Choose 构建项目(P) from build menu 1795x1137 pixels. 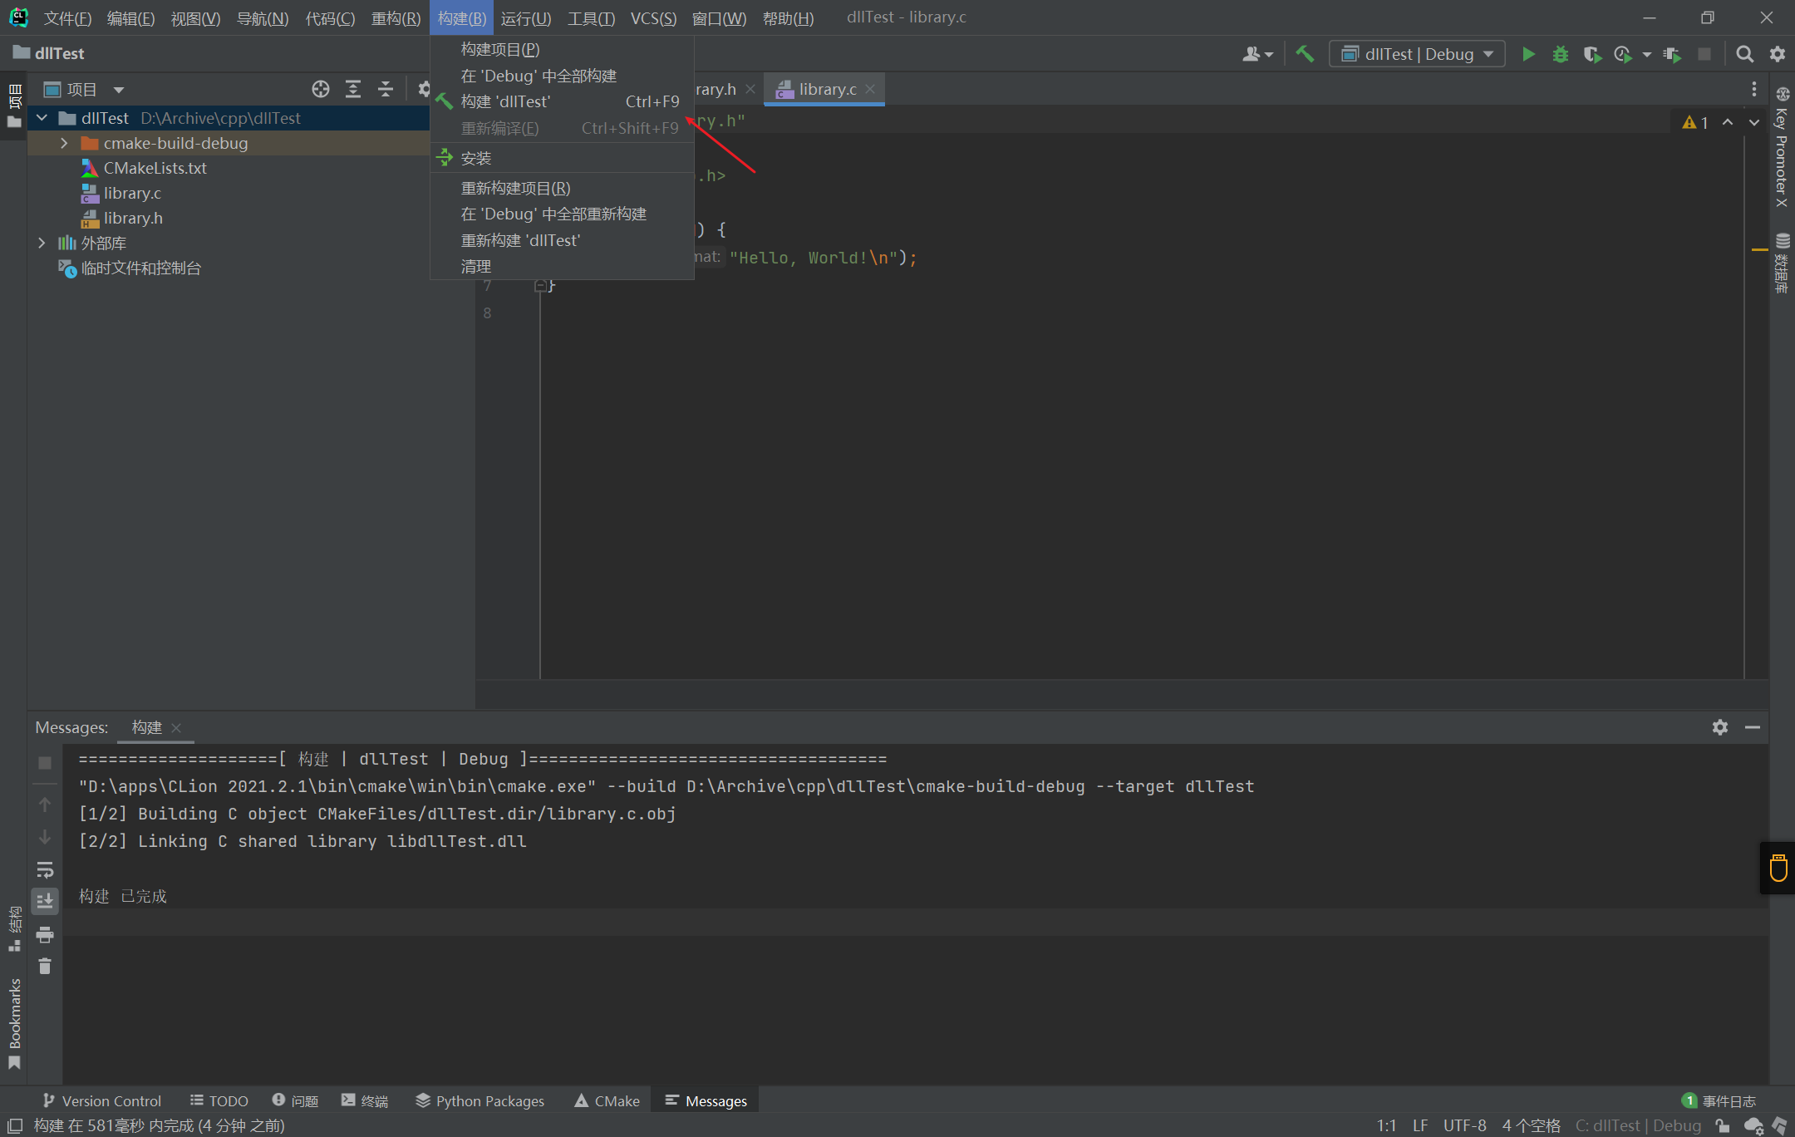coord(562,50)
